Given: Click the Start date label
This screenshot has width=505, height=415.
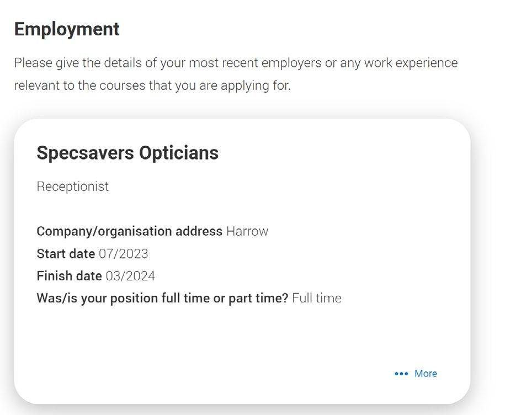Looking at the screenshot, I should click(x=66, y=254).
